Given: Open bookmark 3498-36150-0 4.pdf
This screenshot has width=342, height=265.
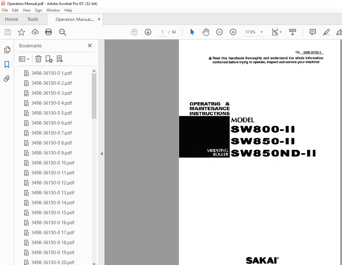Looking at the screenshot, I should [x=52, y=103].
